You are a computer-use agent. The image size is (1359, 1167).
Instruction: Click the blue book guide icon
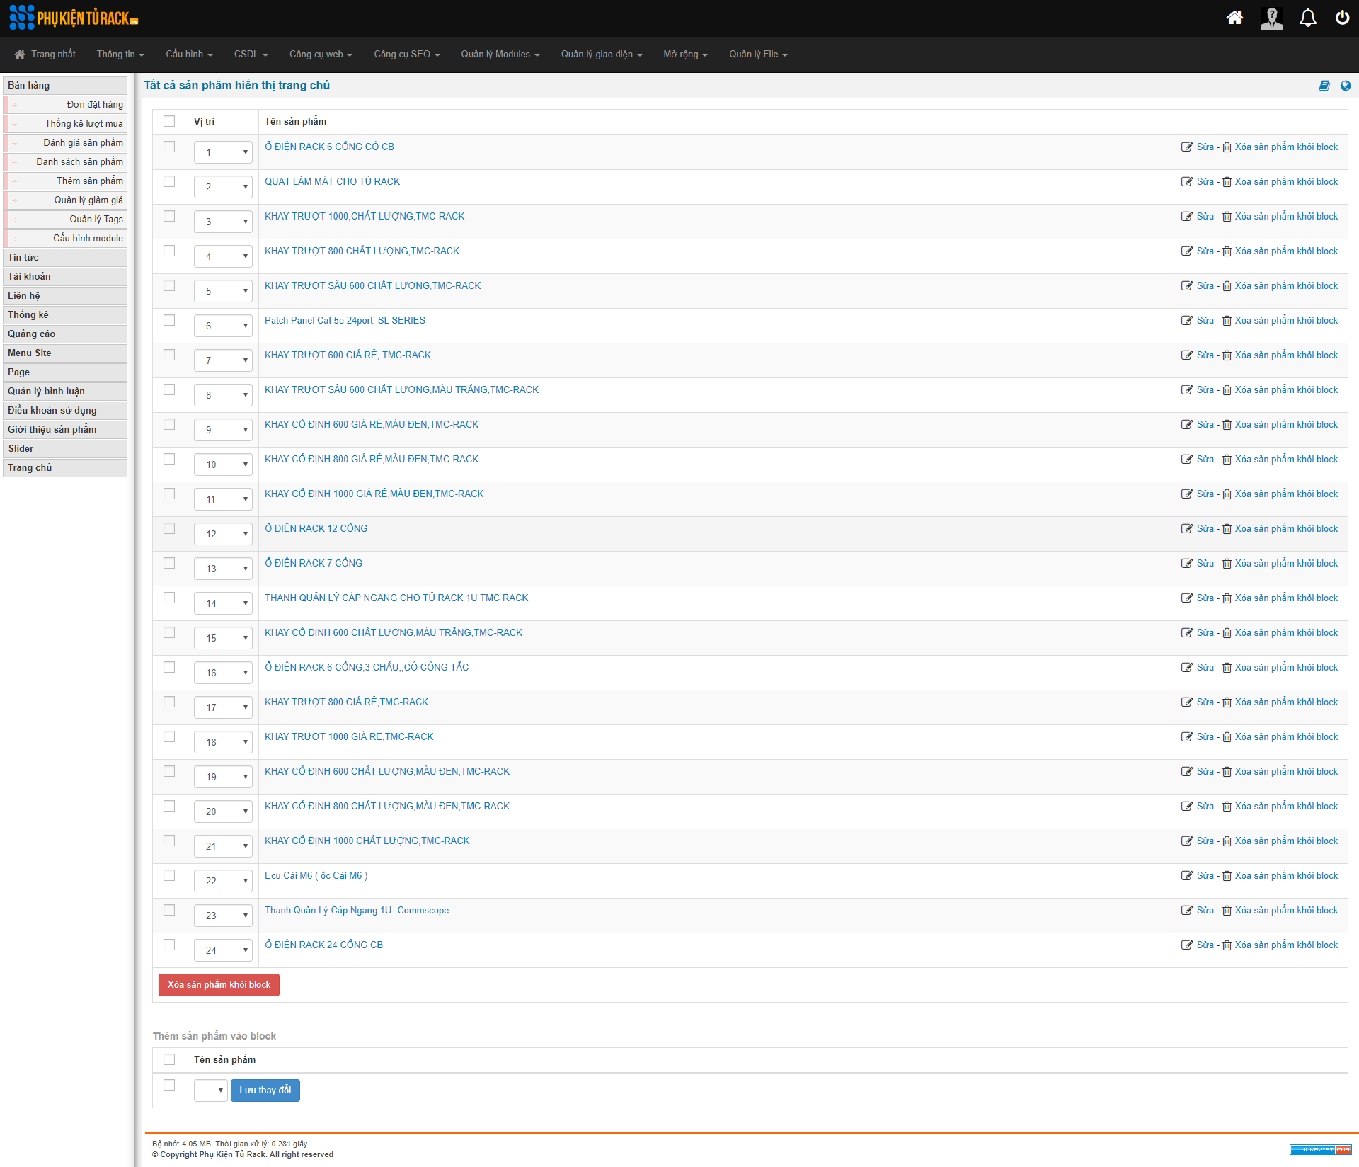click(1324, 86)
